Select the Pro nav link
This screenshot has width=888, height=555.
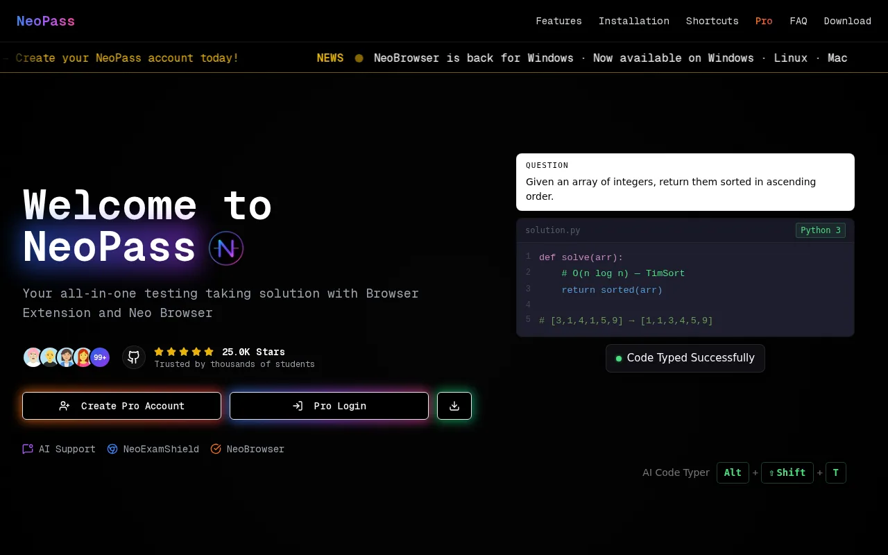coord(764,21)
